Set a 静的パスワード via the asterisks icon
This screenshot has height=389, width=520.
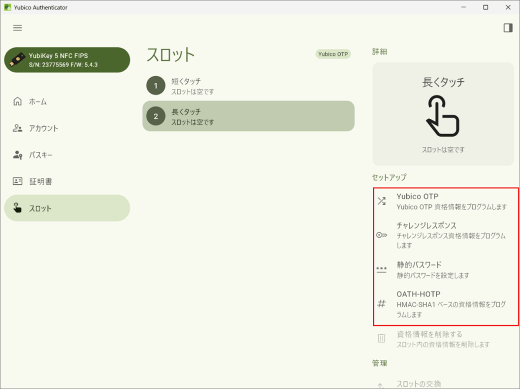coord(381,269)
